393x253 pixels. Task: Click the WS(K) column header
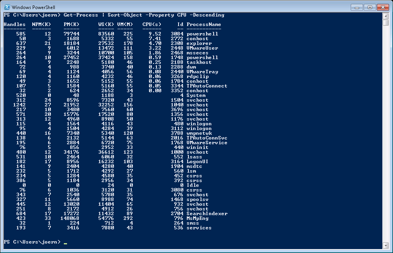click(x=106, y=24)
